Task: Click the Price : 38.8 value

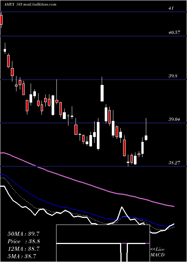Action: coord(24,241)
